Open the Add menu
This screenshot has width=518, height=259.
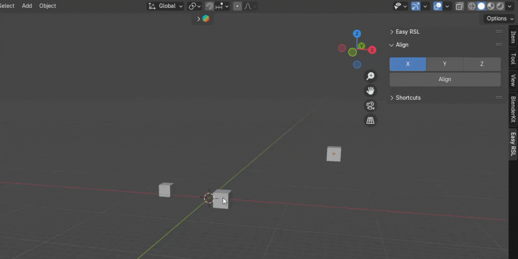click(27, 6)
